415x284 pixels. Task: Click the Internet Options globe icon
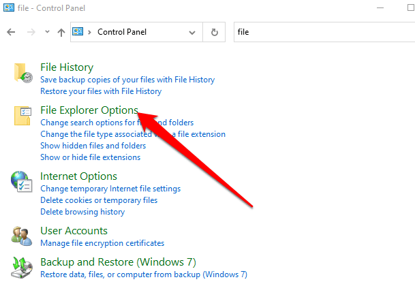coord(22,182)
